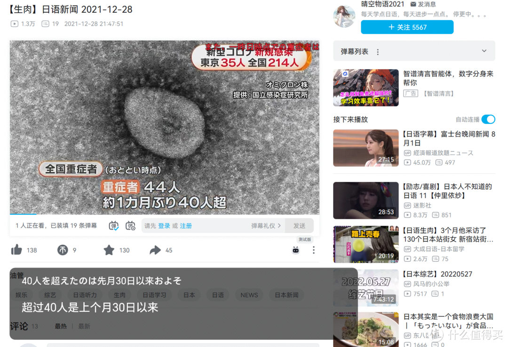This screenshot has height=347, width=508.
Task: Open the 弹幕列表 three-dot options
Action: click(x=378, y=52)
